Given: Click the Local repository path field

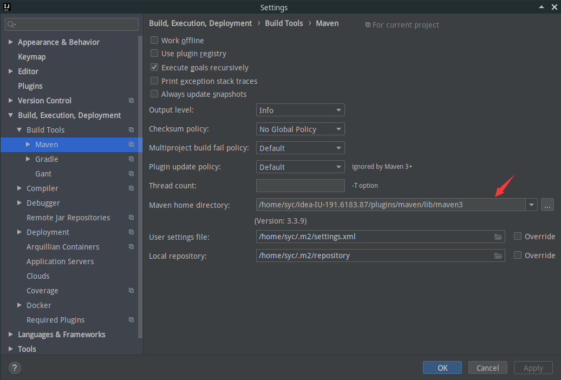Looking at the screenshot, I should pyautogui.click(x=380, y=255).
